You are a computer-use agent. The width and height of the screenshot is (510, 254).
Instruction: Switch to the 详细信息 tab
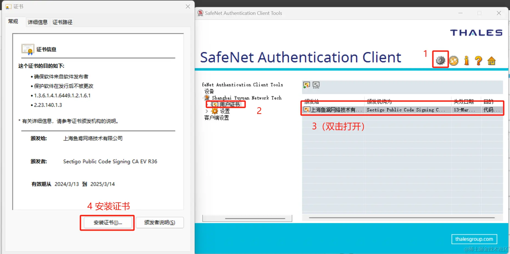tap(38, 22)
